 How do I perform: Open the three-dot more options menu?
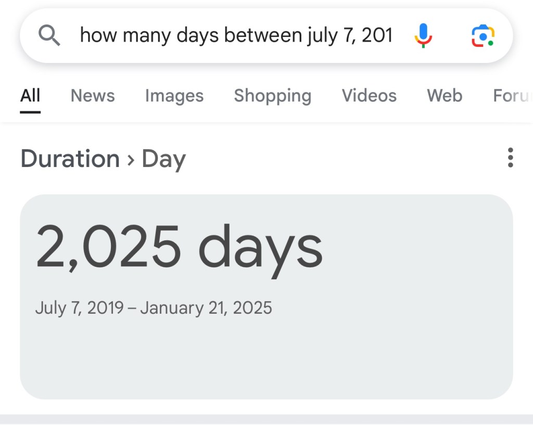[510, 158]
